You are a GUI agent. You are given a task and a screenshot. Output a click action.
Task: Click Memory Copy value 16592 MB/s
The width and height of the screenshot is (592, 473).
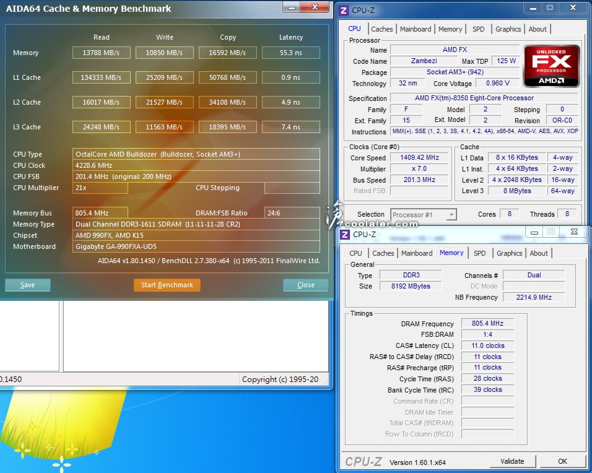(x=227, y=53)
